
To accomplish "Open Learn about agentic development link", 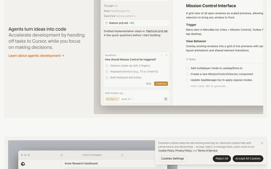I will 36,55.
